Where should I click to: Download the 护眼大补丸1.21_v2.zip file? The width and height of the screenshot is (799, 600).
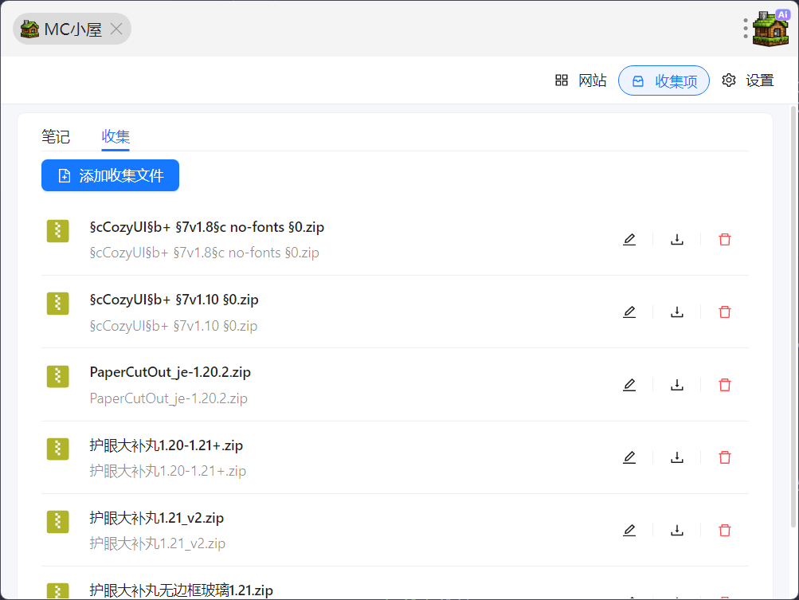tap(677, 531)
